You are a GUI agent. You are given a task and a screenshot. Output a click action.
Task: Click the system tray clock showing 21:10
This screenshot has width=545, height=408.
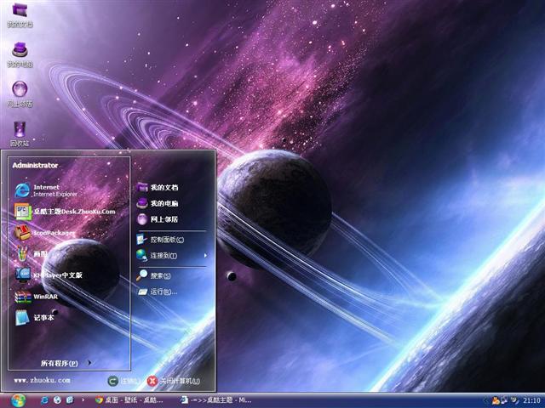tap(531, 399)
